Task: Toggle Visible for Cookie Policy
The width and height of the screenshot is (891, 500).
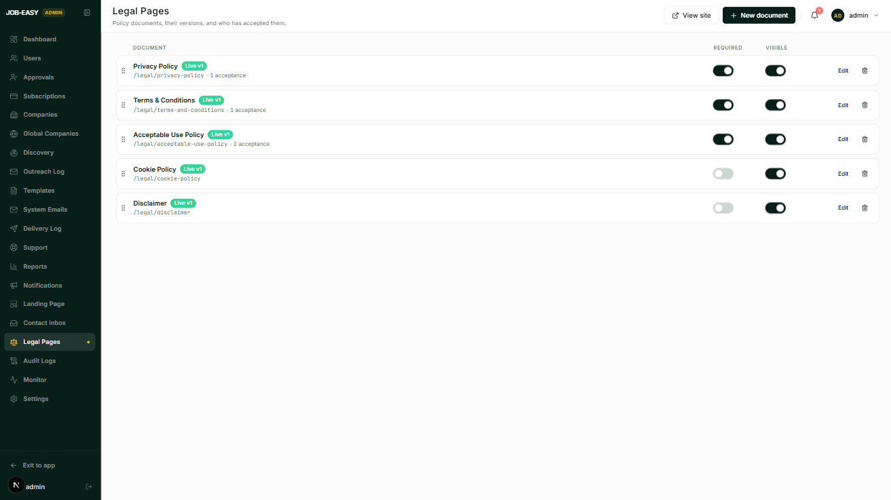Action: click(x=775, y=174)
